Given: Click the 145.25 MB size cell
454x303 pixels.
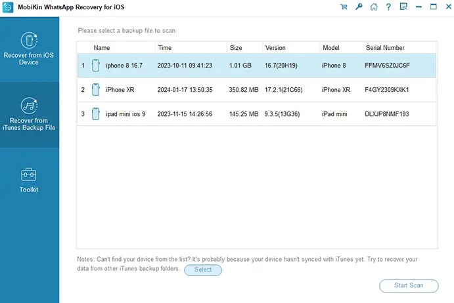Looking at the screenshot, I should pyautogui.click(x=244, y=114).
